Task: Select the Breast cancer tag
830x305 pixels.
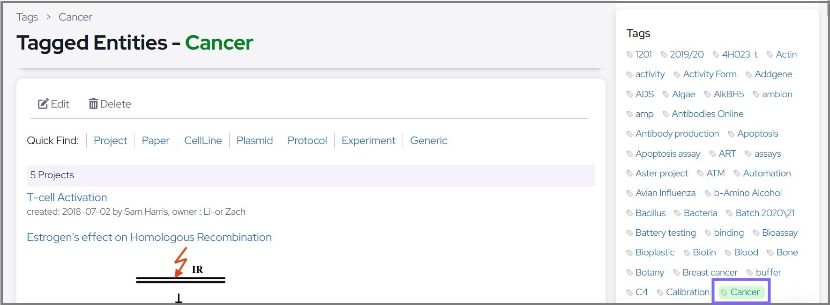Action: 710,272
